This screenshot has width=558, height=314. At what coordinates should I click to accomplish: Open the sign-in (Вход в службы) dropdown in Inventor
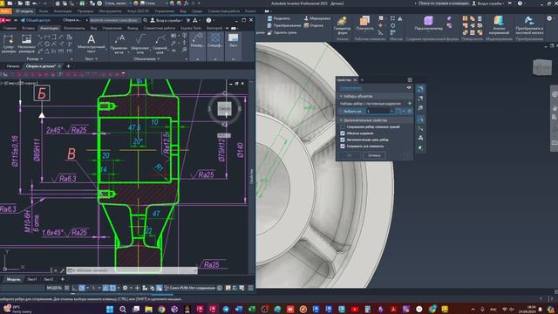click(488, 3)
